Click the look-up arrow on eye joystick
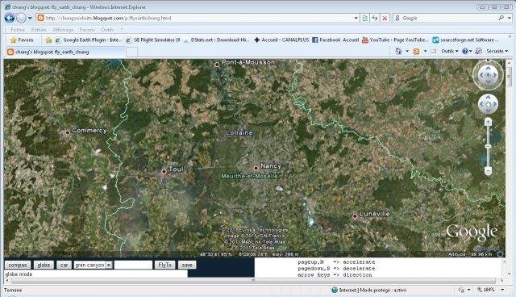This screenshot has height=297, width=516. (x=488, y=68)
